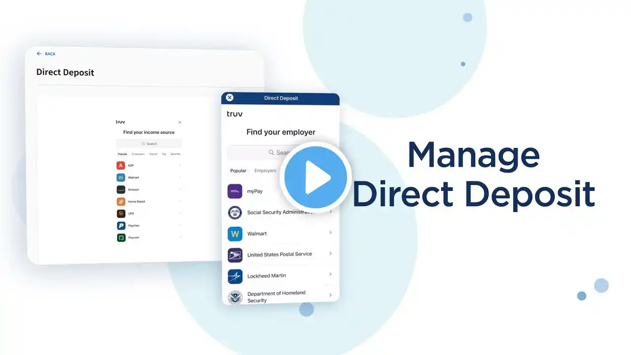631x355 pixels.
Task: Open the United States Postal Service chevron
Action: [x=330, y=253]
